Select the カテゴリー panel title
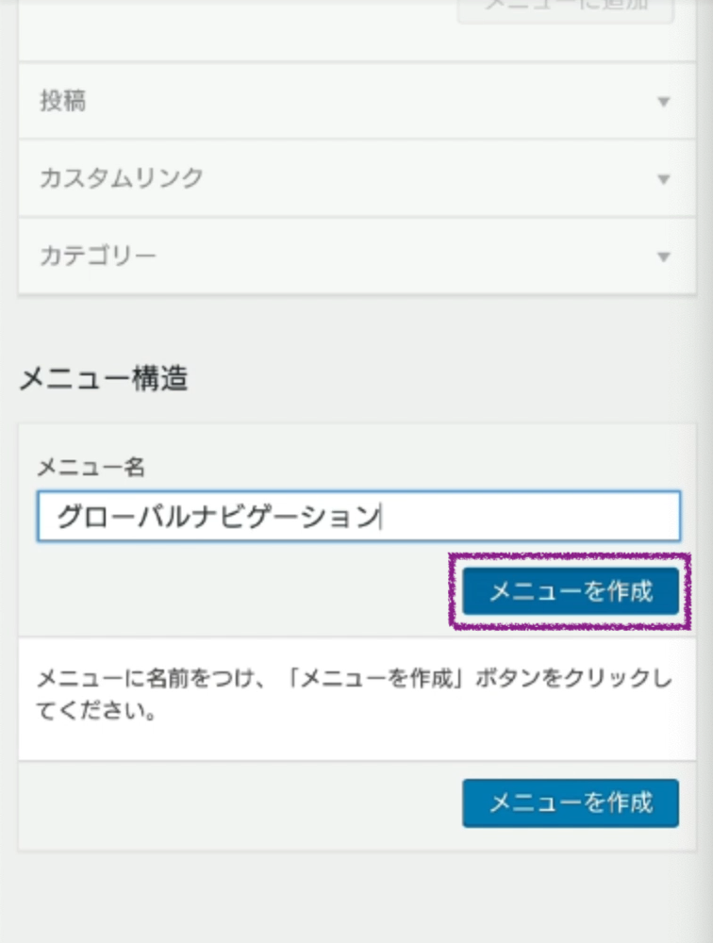Viewport: 713px width, 943px height. (x=97, y=256)
